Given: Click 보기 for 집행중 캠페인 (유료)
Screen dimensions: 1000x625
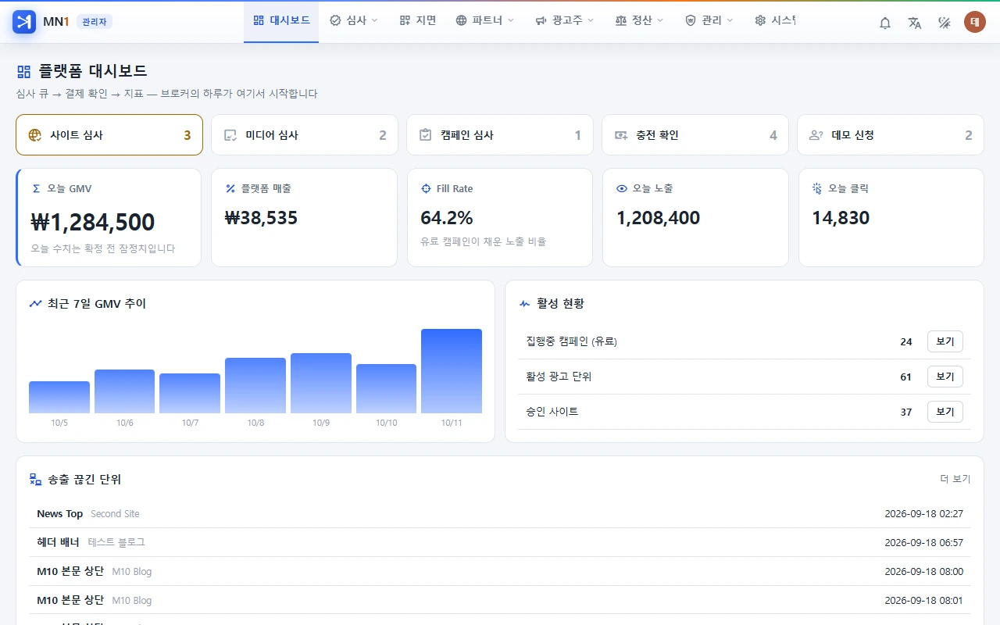Looking at the screenshot, I should [945, 341].
